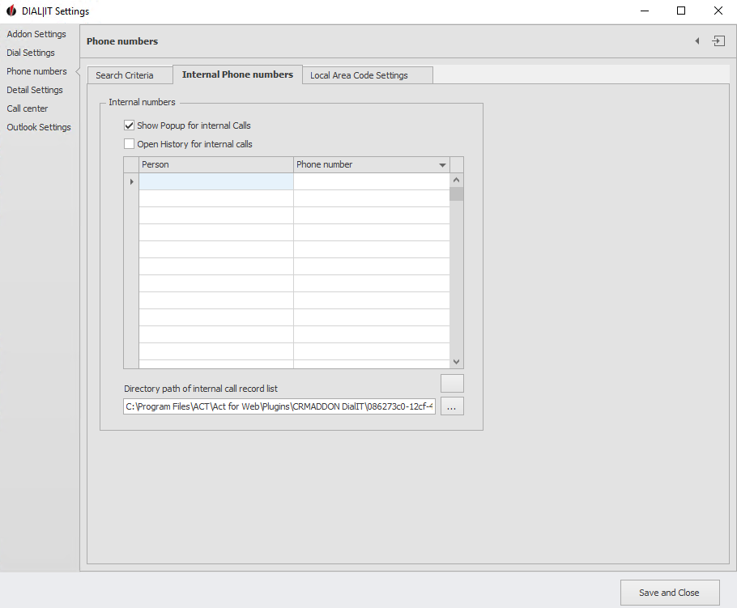Open the Phone number column dropdown arrow
737x608 pixels.
click(442, 165)
